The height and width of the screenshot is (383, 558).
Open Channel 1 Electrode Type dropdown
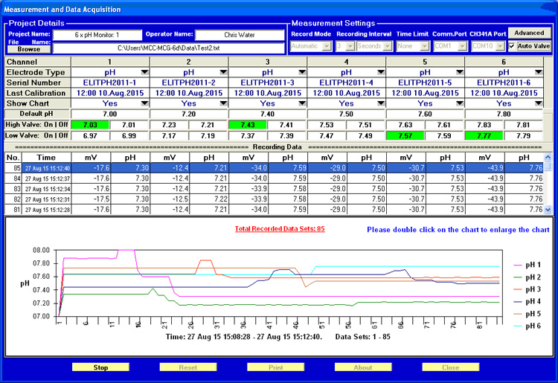coord(144,71)
